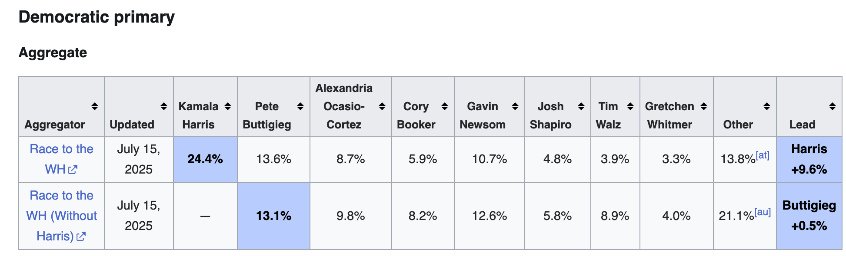Sort table by Aggregator column arrows

tap(94, 106)
